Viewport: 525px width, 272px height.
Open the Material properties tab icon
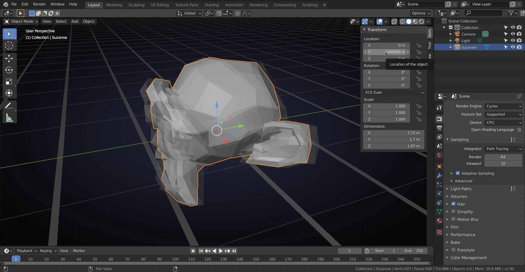tap(439, 221)
